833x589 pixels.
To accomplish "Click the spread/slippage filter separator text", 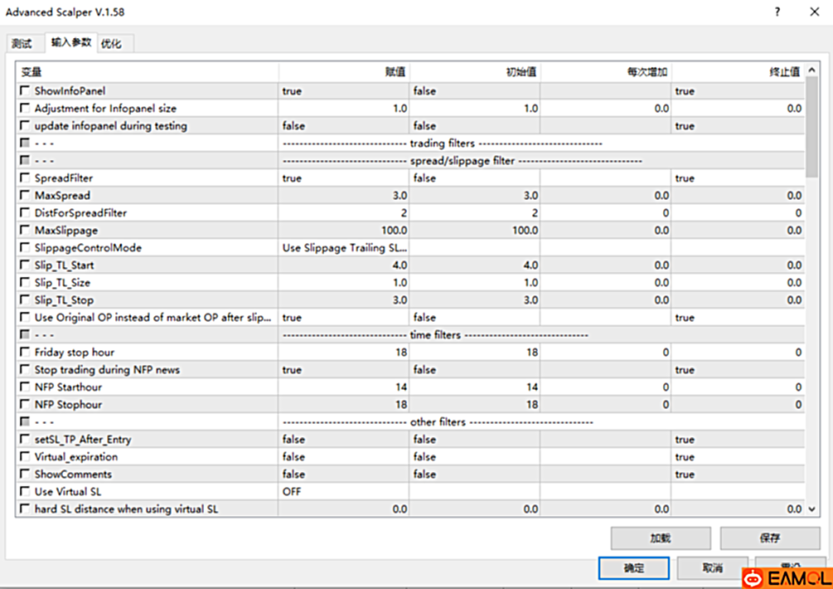I will (x=463, y=161).
